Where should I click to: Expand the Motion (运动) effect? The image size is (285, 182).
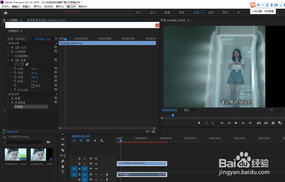click(x=8, y=47)
